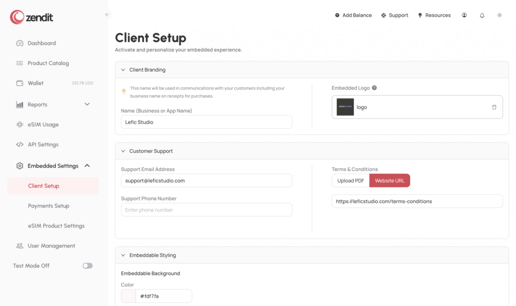Expand the Reports menu chevron
This screenshot has height=306, width=516.
coord(87,104)
